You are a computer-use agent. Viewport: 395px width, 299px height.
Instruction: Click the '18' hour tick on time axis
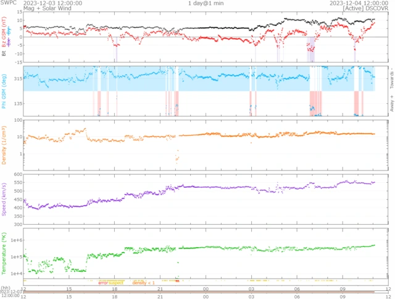(x=115, y=288)
